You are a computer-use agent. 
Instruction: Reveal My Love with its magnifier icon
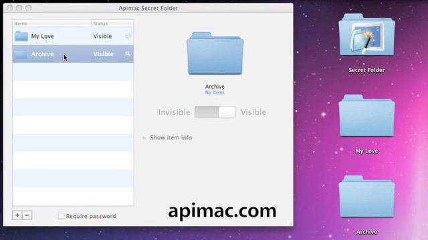(x=128, y=36)
